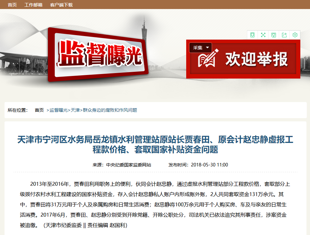Click the mobile device icon in image toolbar

pyautogui.click(x=252, y=35)
